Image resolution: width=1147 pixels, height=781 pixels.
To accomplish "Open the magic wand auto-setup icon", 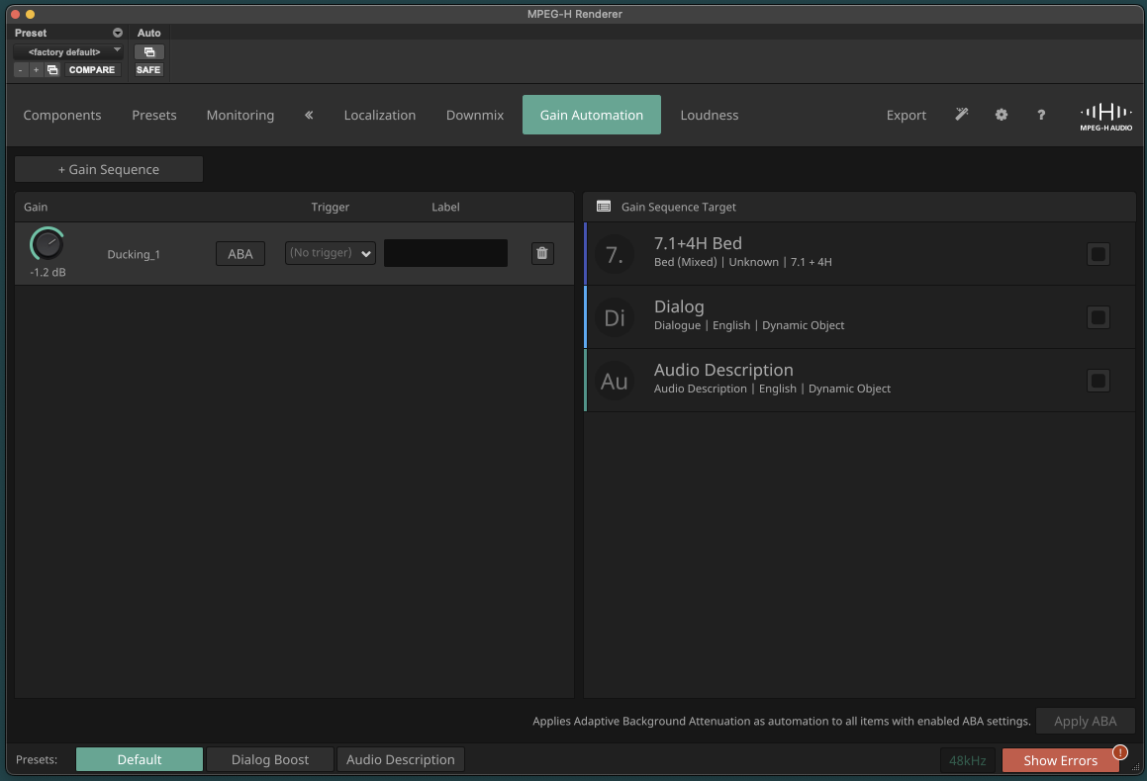I will [962, 114].
